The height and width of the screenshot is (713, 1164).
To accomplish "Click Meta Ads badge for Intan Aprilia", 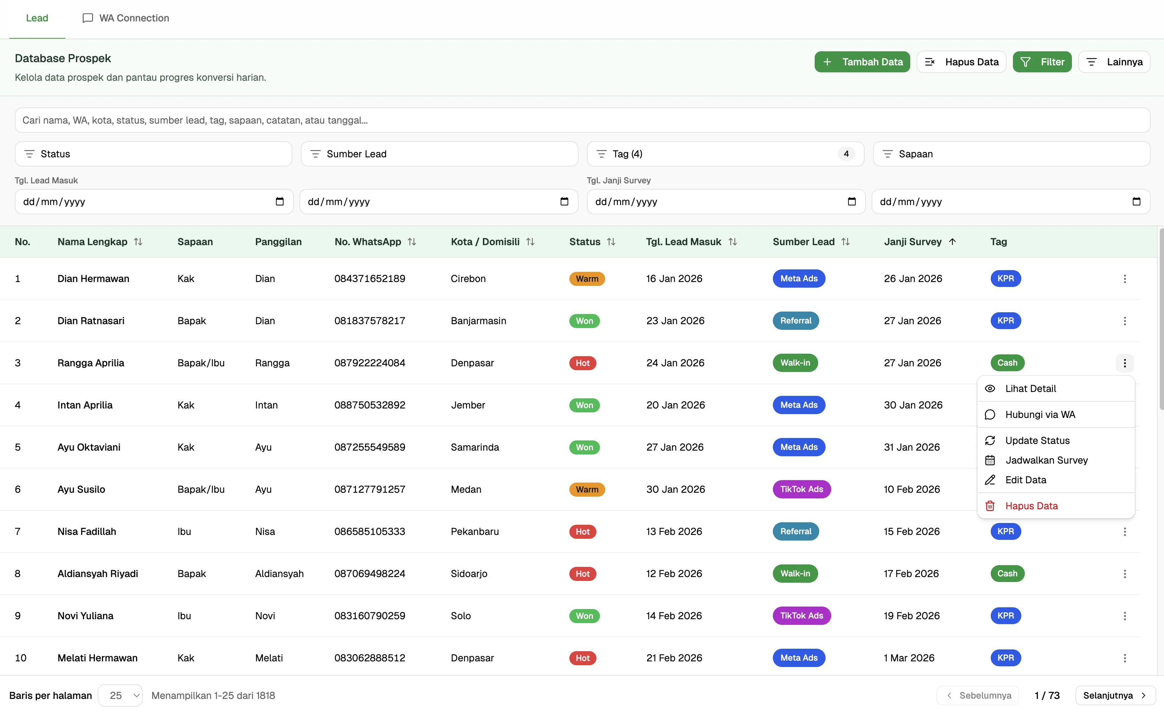I will pos(798,405).
